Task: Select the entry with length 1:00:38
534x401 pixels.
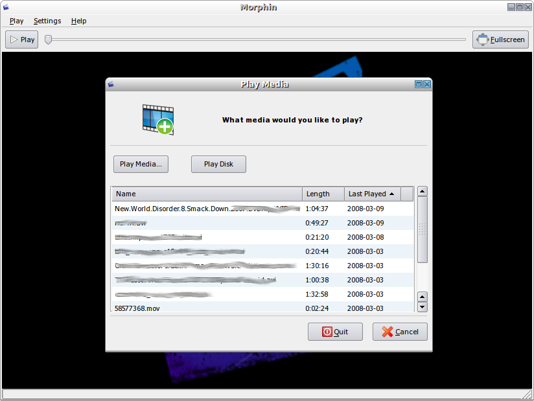Action: tap(262, 280)
